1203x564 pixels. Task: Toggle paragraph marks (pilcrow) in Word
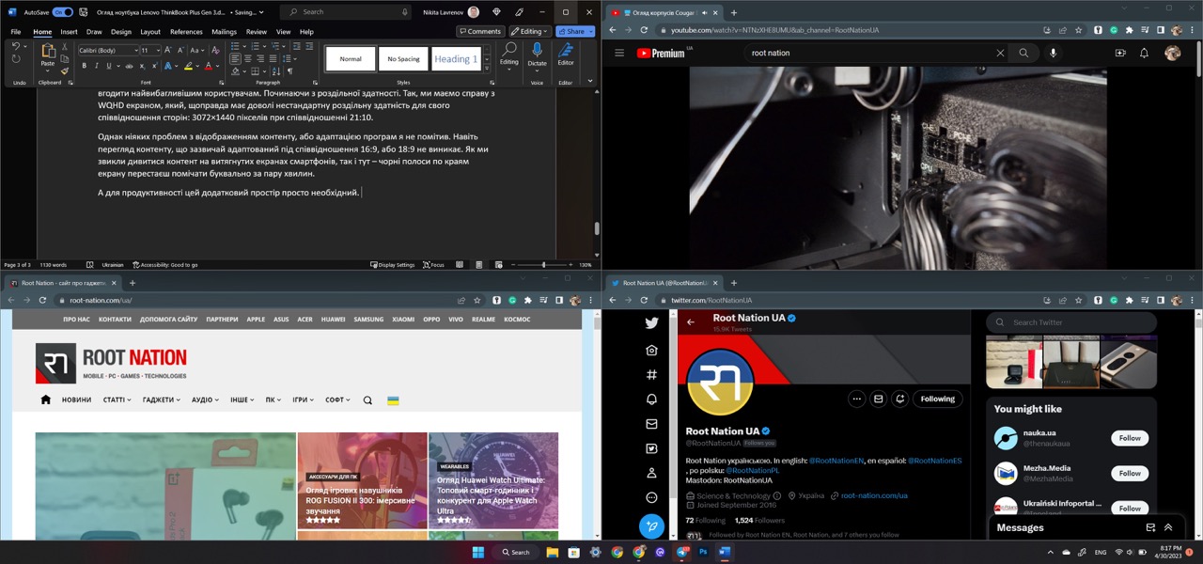coord(289,71)
